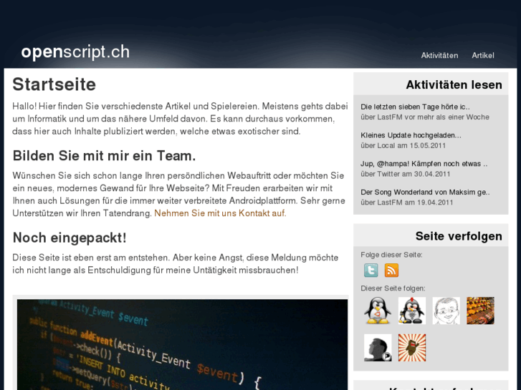Click heading 'Bilden Sie mit mir ein Team.'
This screenshot has height=390, width=521.
tap(104, 156)
